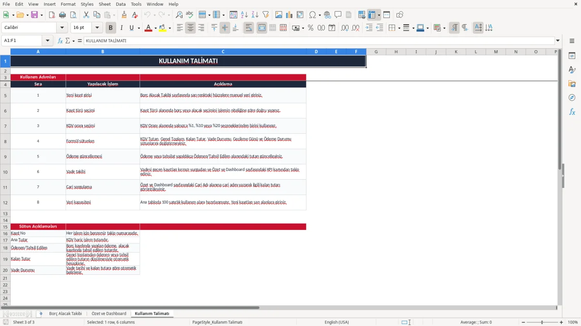Toggle Wrap Text
This screenshot has width=581, height=326.
[x=248, y=28]
